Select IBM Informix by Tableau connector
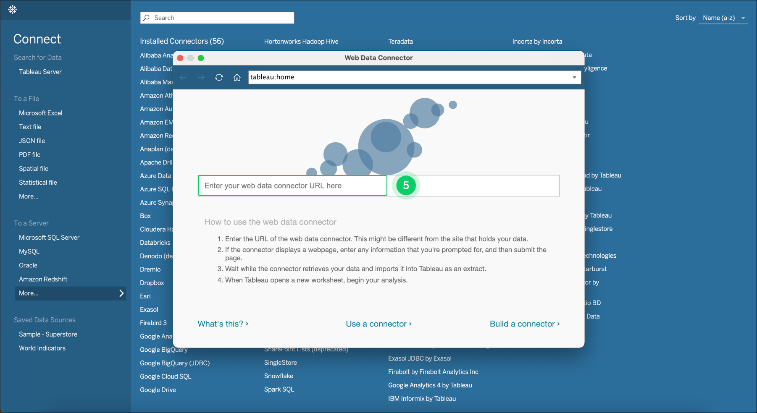This screenshot has width=757, height=413. tap(422, 399)
